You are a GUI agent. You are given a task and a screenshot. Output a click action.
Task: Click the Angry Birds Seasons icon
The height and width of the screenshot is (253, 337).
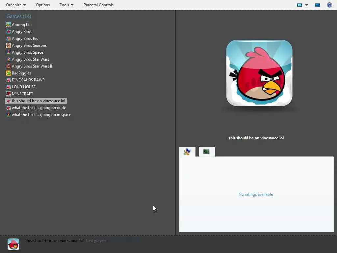pos(8,45)
